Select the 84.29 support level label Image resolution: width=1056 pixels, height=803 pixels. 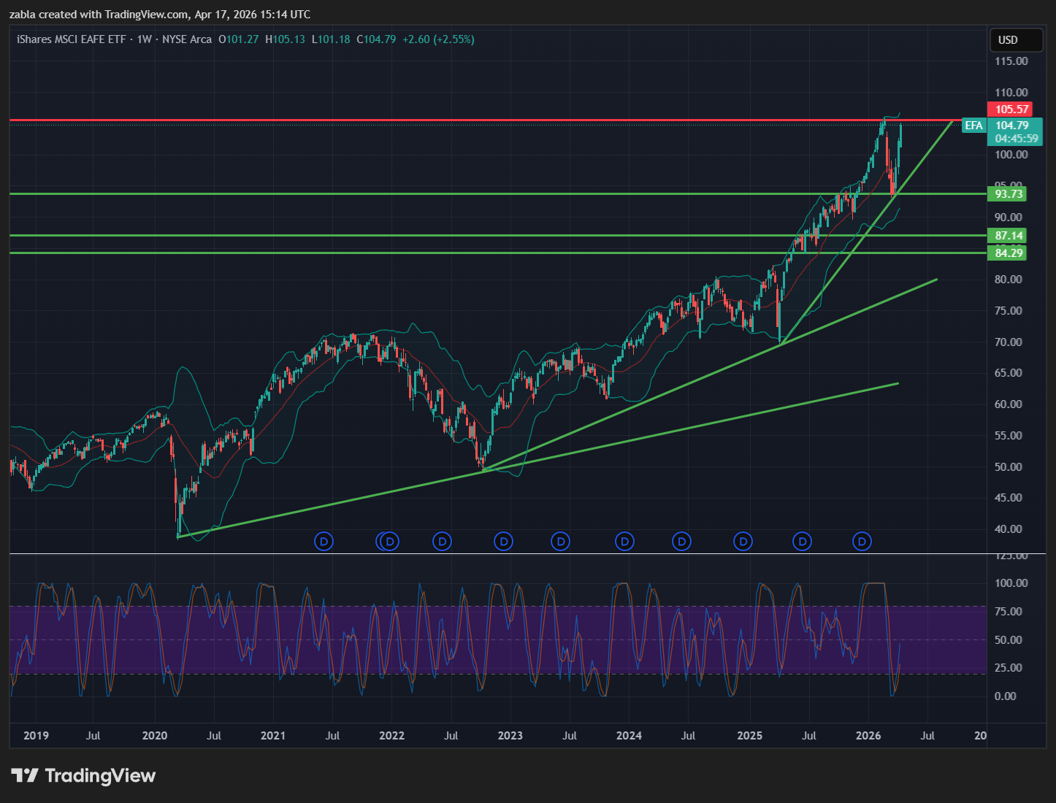(1008, 253)
